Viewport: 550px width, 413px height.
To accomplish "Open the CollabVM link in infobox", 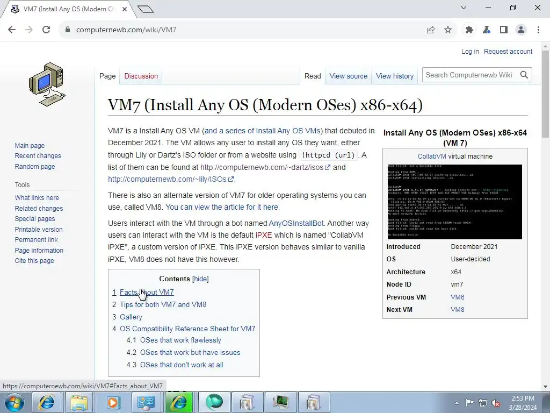I will pos(432,156).
